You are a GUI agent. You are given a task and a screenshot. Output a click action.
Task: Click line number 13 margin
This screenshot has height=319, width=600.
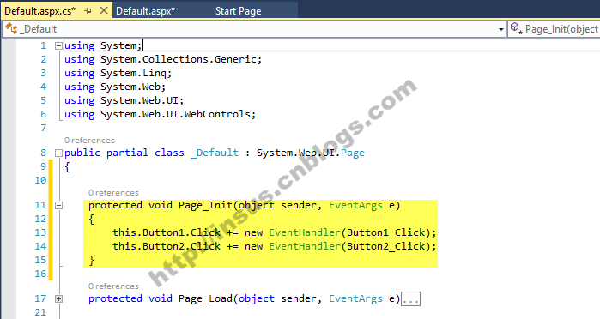click(x=40, y=232)
